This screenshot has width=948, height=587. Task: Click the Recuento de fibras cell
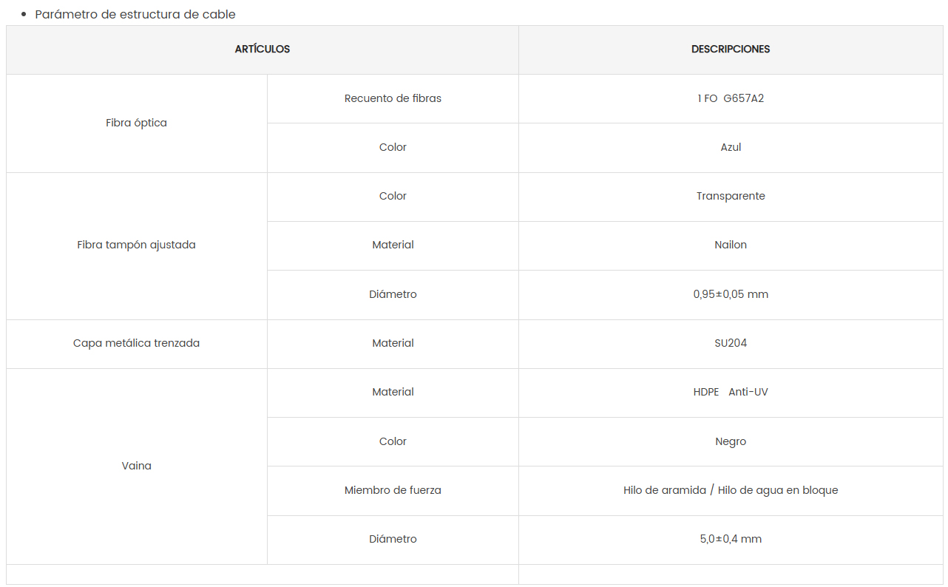tap(393, 98)
